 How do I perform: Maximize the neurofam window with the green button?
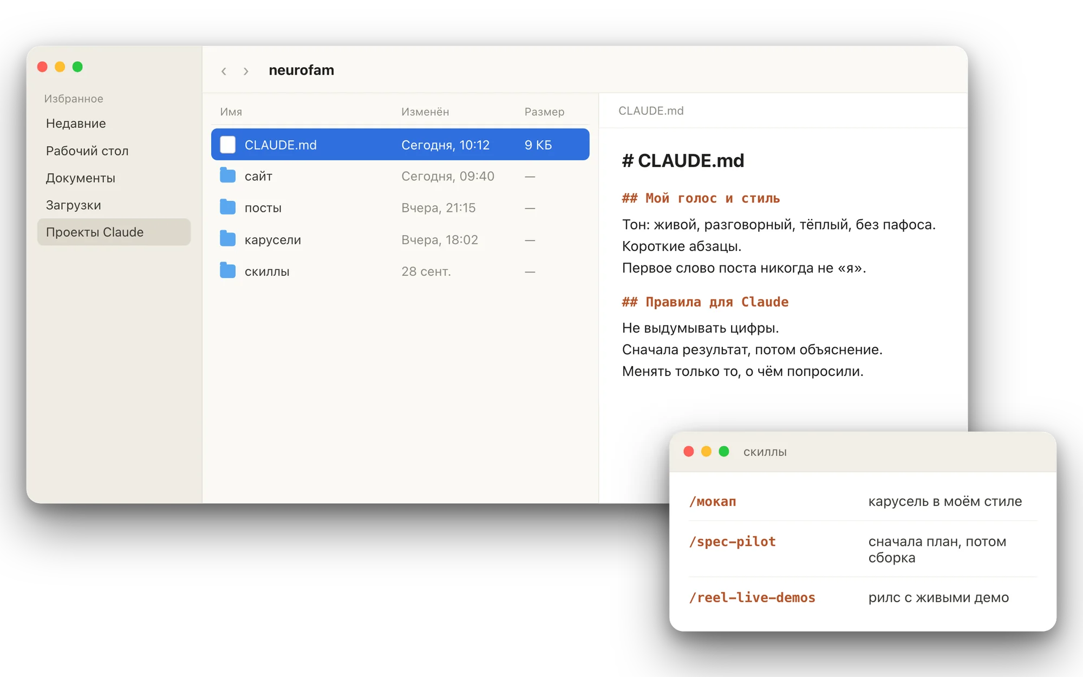[77, 67]
